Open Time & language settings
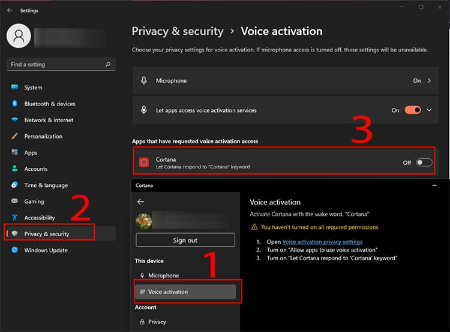Image resolution: width=450 pixels, height=332 pixels. tap(60, 185)
